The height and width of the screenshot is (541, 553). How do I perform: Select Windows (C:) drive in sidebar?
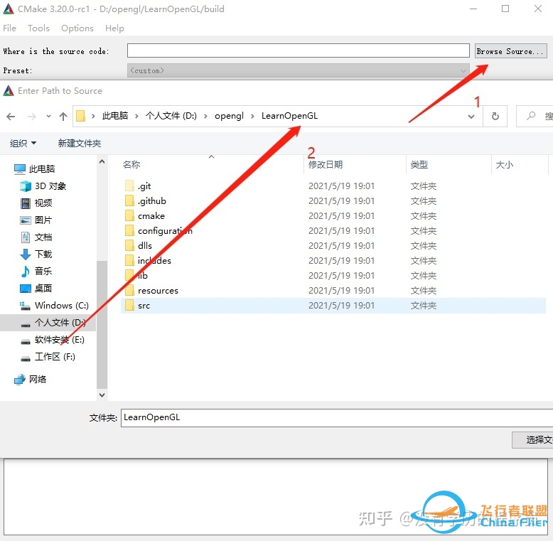click(62, 305)
